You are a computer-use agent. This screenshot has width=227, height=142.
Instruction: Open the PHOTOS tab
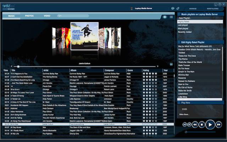click(x=29, y=16)
